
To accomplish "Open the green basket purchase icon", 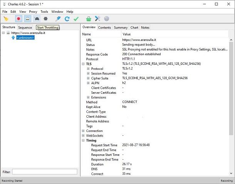I will click(x=89, y=19).
